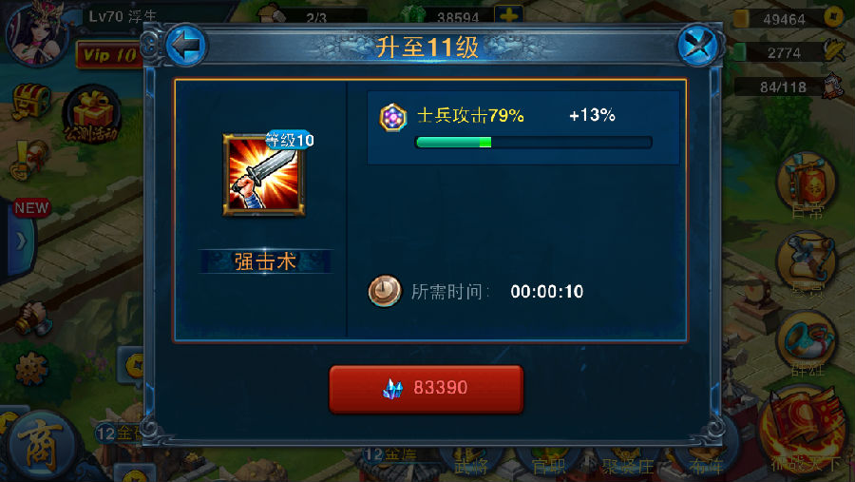Select the 官职 official rank menu tab
Image resolution: width=855 pixels, height=482 pixels.
click(548, 463)
